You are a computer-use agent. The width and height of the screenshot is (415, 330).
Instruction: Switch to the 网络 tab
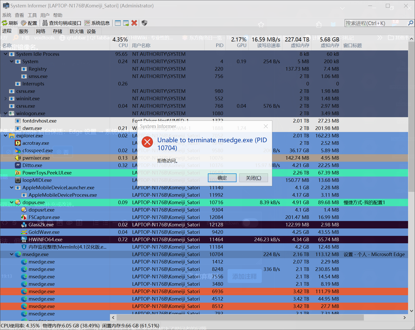(40, 31)
